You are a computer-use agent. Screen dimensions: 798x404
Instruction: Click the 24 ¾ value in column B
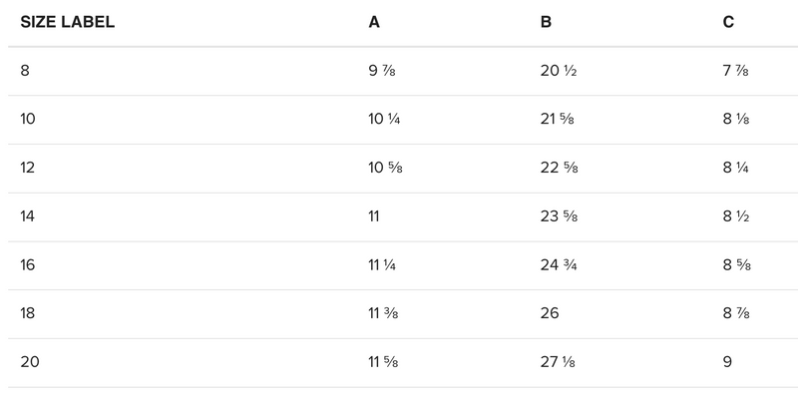[x=559, y=265]
